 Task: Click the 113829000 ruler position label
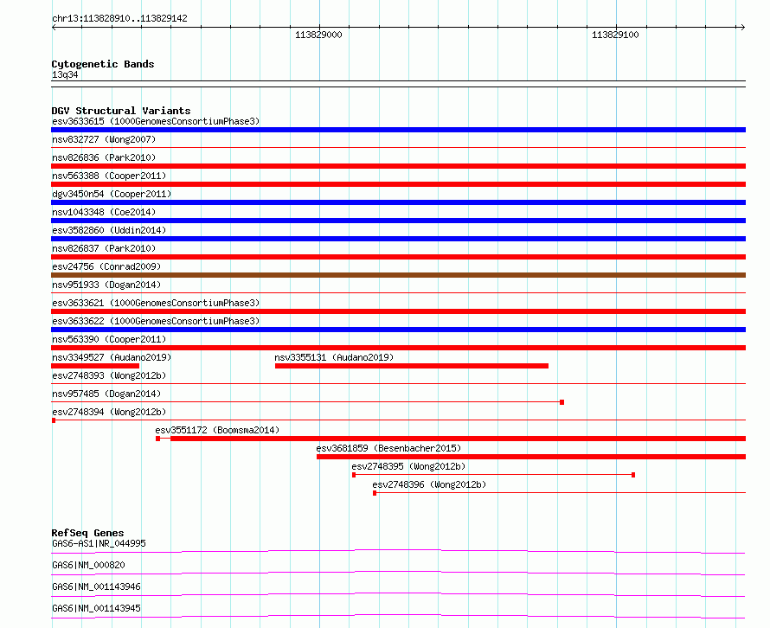[x=318, y=35]
